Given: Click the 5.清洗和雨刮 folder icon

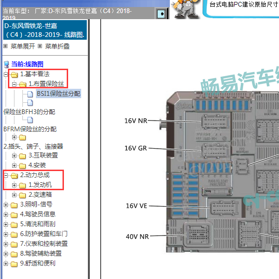Looking at the screenshot, I should (14, 225).
